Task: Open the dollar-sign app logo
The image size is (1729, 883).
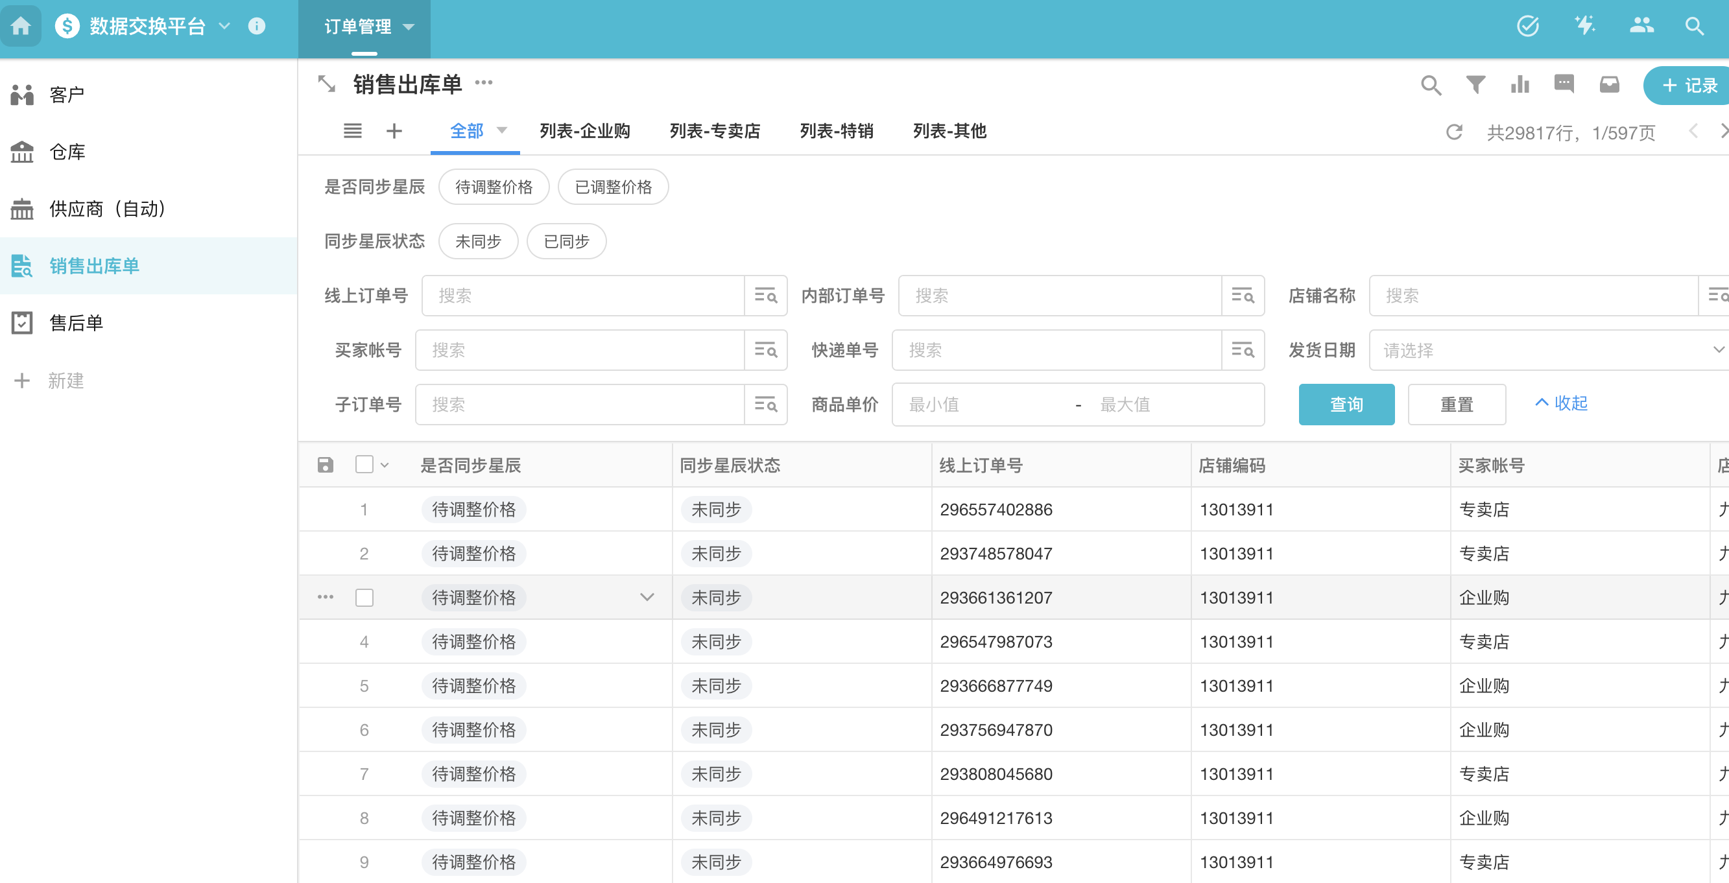Action: point(67,26)
